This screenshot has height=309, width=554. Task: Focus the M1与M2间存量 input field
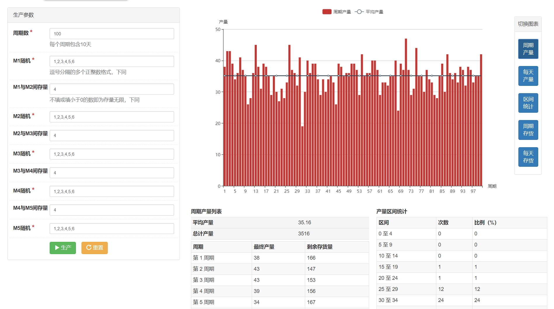point(112,89)
